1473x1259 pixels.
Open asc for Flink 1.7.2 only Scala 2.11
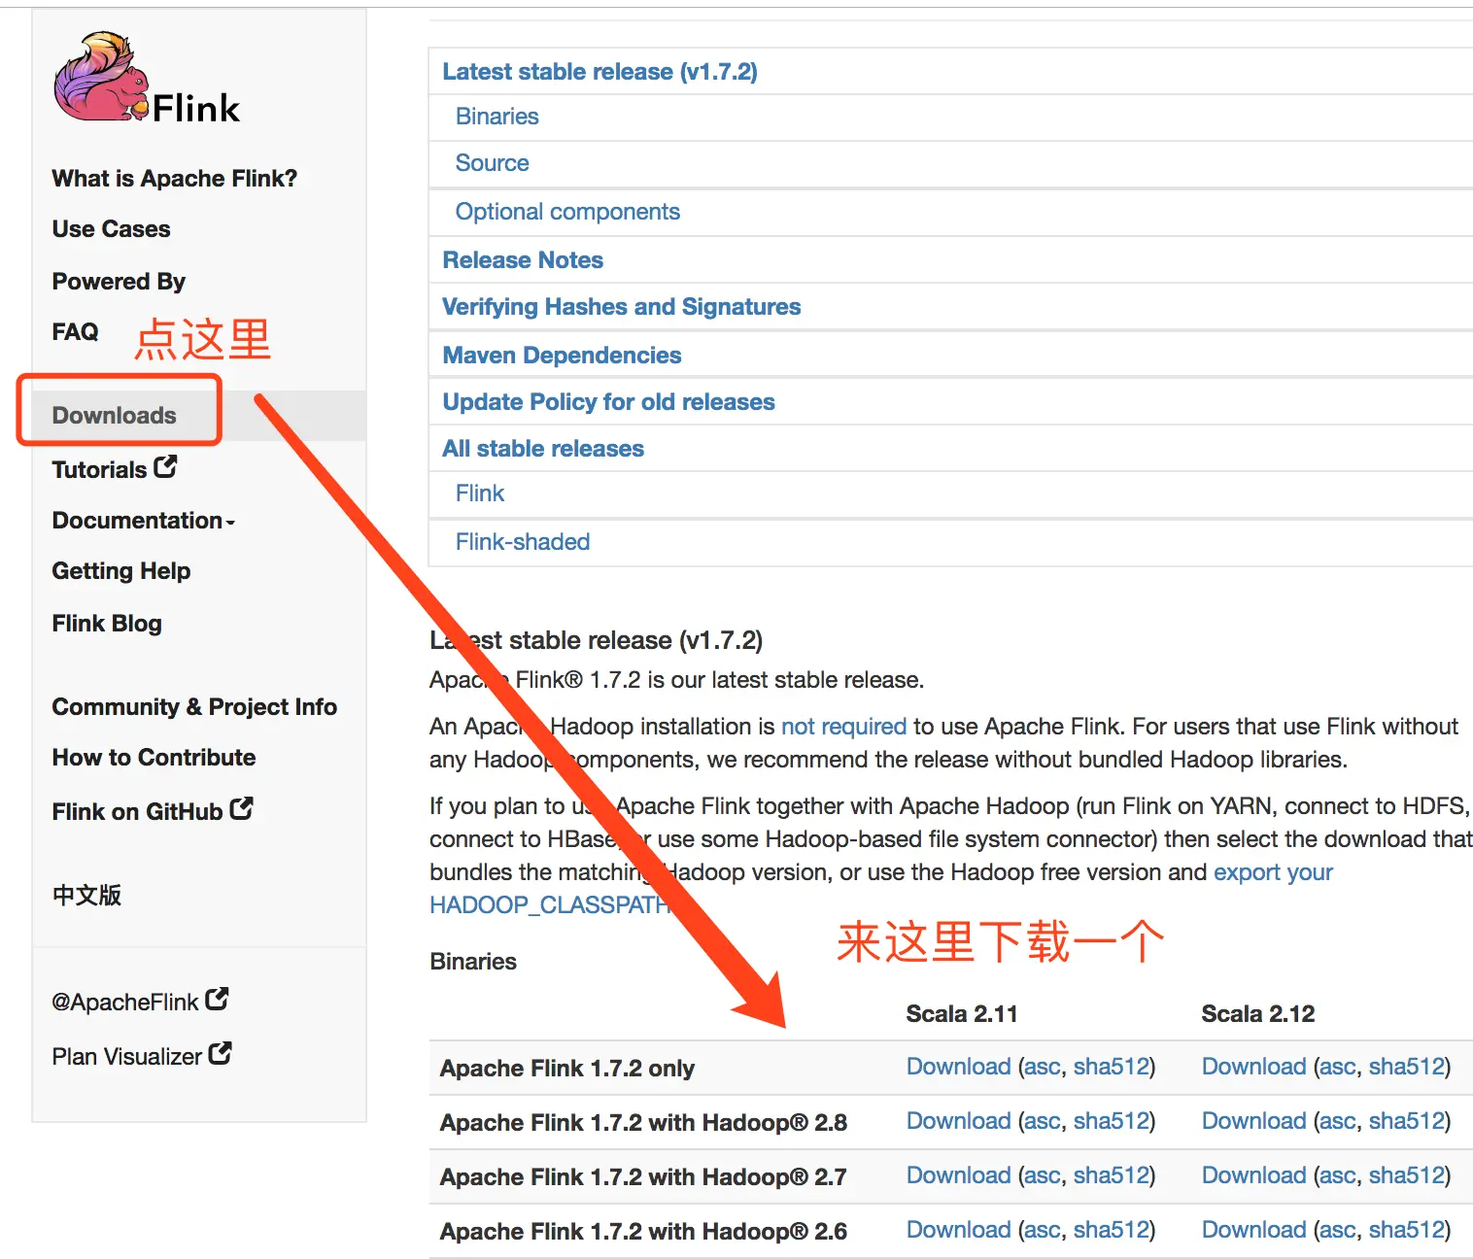point(1043,1067)
